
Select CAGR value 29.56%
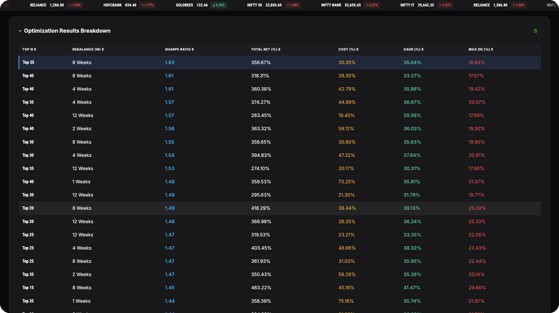(412, 116)
